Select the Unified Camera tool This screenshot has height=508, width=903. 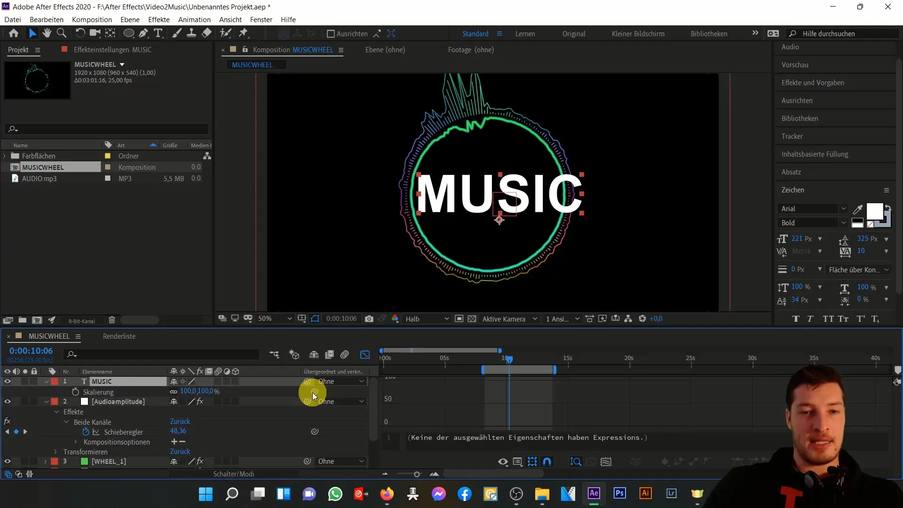[95, 33]
